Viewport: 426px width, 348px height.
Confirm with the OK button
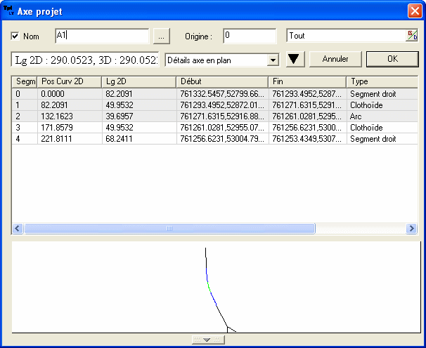click(392, 60)
